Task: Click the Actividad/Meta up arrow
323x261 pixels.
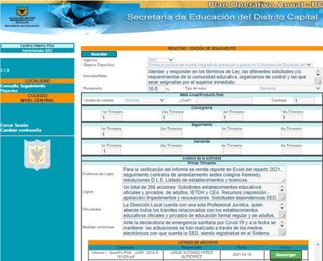Action: coord(318,71)
